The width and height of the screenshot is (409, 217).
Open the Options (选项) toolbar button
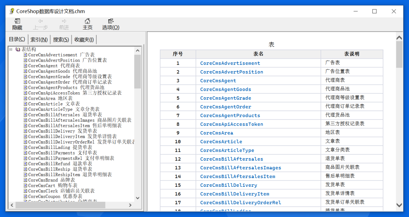coord(111,24)
